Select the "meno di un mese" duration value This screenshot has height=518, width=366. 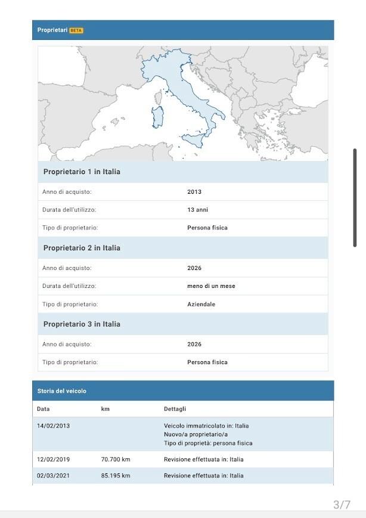[211, 286]
